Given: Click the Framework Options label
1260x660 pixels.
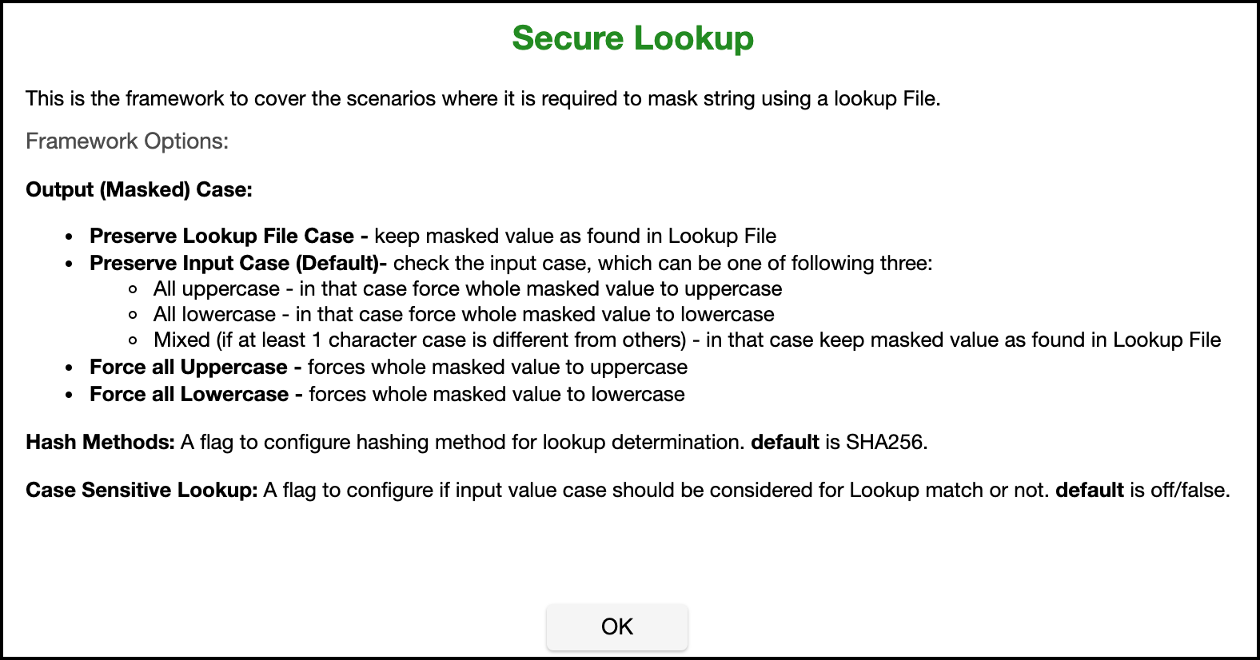Looking at the screenshot, I should click(x=127, y=141).
